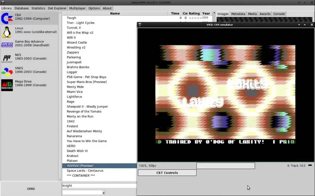315x196 pixels.
Task: Sort game list by Time column
Action: point(175,13)
